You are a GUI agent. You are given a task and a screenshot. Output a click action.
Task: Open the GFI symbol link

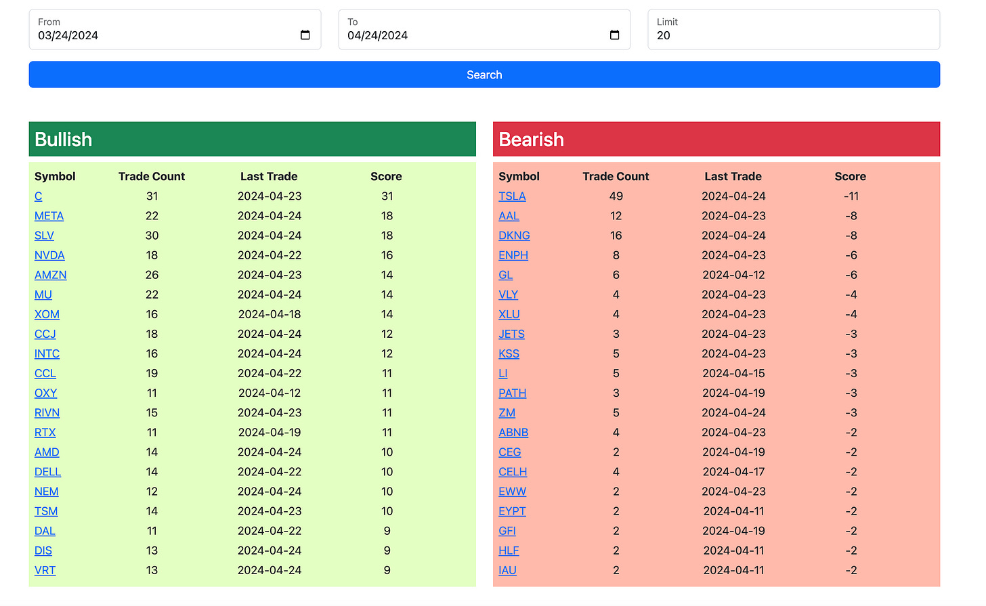[507, 530]
